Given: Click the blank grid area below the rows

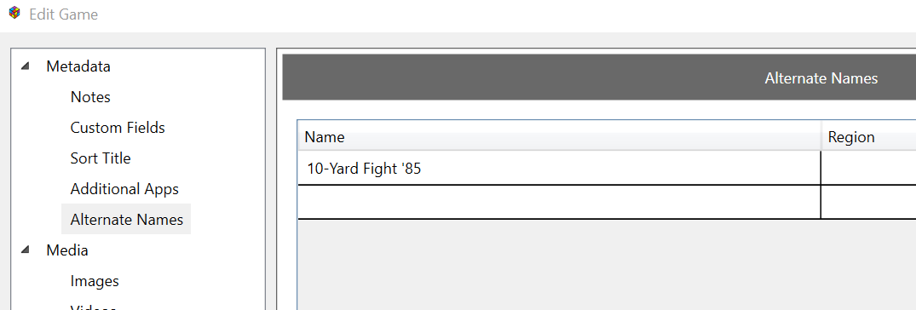Looking at the screenshot, I should [607, 265].
